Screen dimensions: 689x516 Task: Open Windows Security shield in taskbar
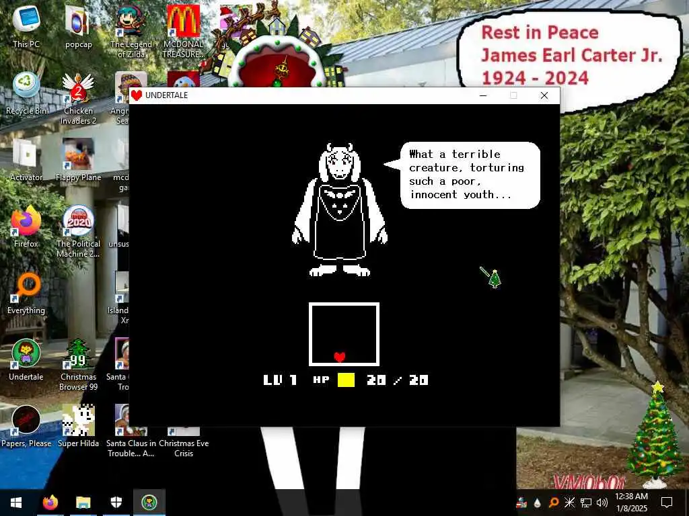coord(116,503)
